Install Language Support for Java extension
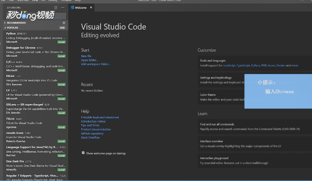 click(62, 155)
